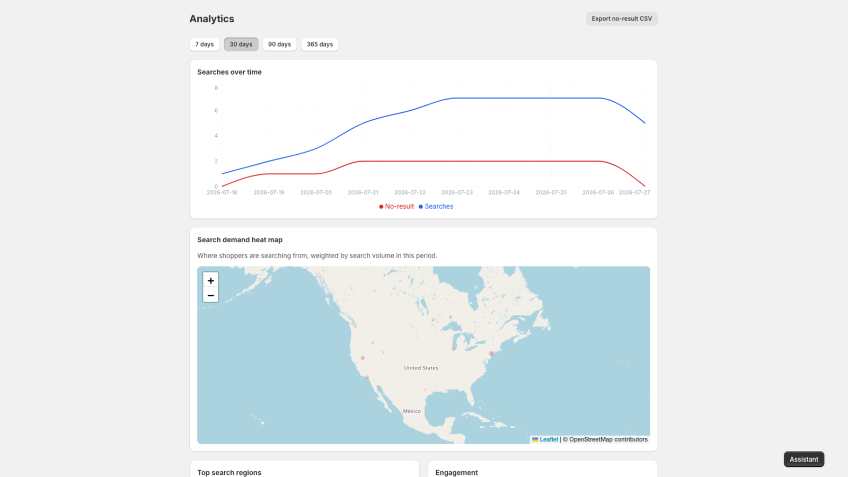Image resolution: width=848 pixels, height=477 pixels.
Task: Zoom out on the heat map
Action: (210, 295)
